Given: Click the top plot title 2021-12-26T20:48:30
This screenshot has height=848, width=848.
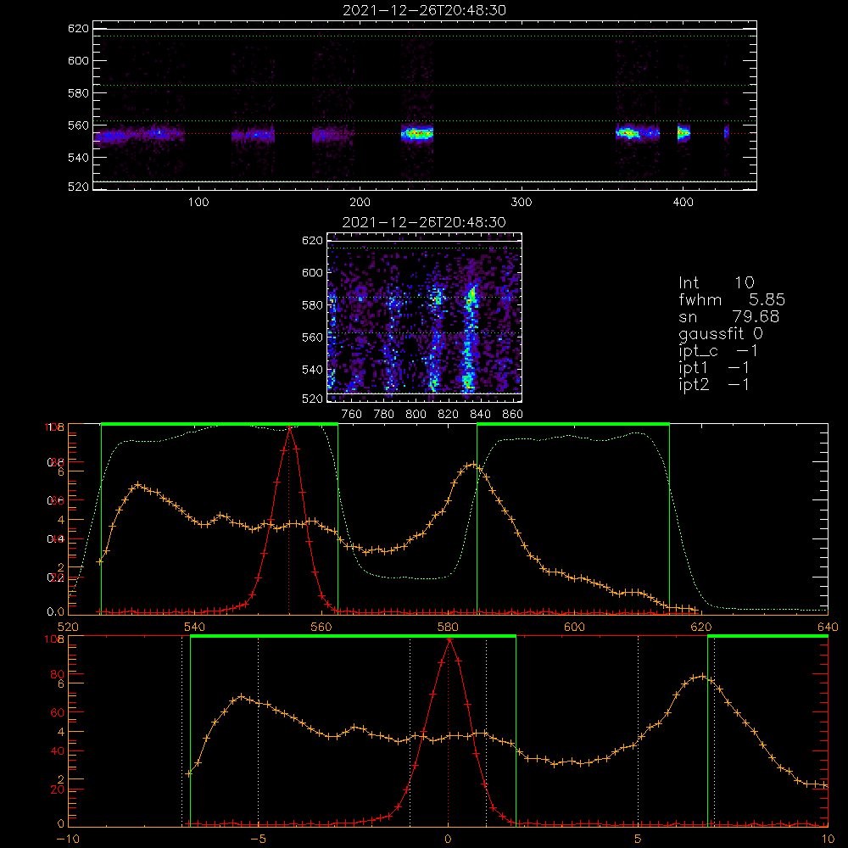Looking at the screenshot, I should pos(424,10).
